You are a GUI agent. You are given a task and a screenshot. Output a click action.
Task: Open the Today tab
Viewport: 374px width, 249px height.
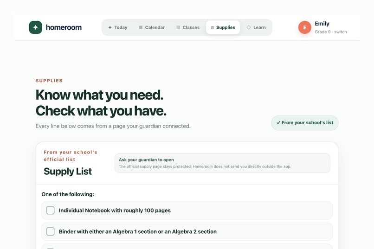pyautogui.click(x=118, y=27)
